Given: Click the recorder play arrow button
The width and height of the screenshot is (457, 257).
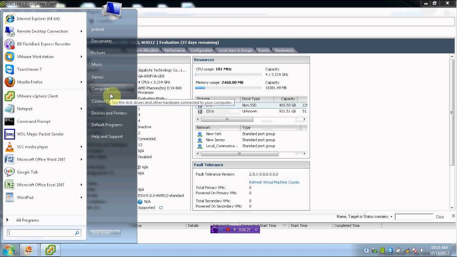Looking at the screenshot, I should click(x=235, y=230).
